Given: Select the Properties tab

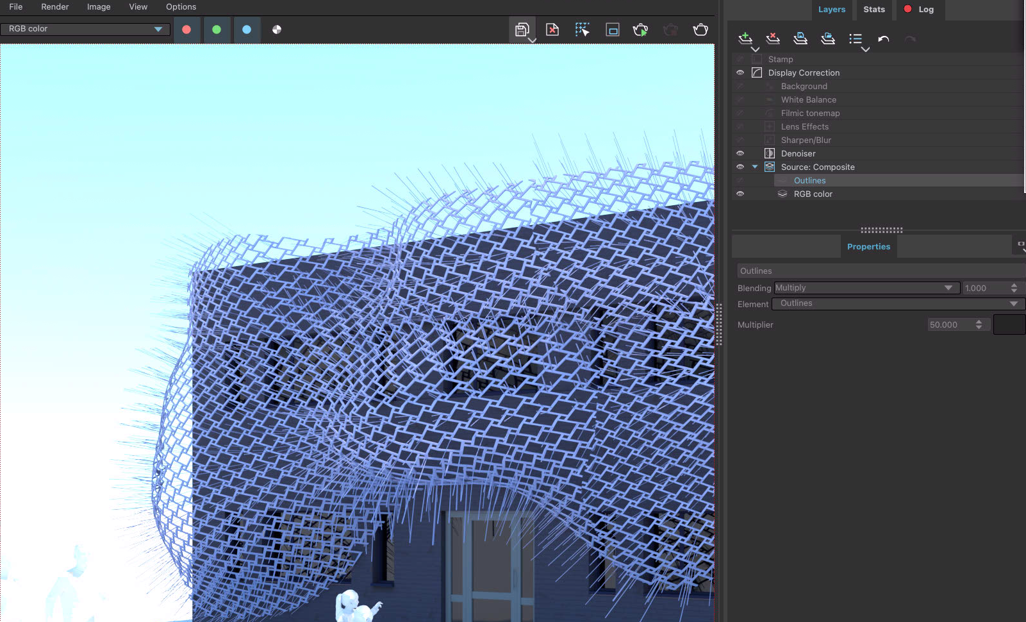Looking at the screenshot, I should click(x=868, y=246).
